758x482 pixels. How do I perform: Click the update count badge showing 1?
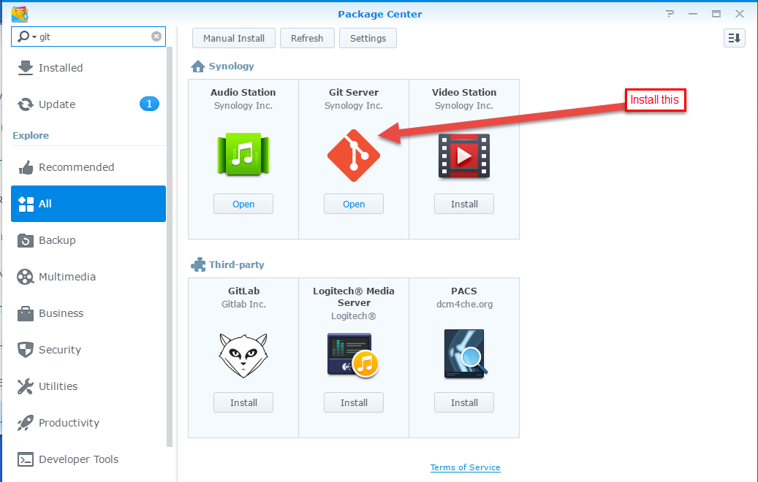tap(149, 104)
